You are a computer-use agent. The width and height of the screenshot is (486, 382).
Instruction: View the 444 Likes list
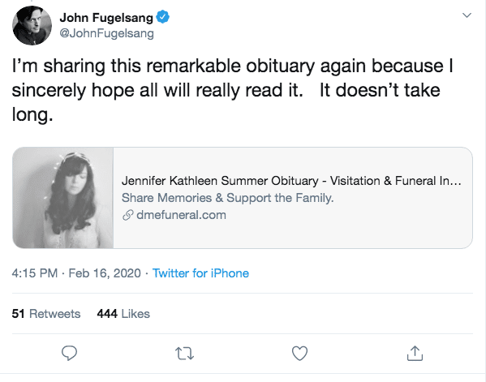[x=123, y=314]
